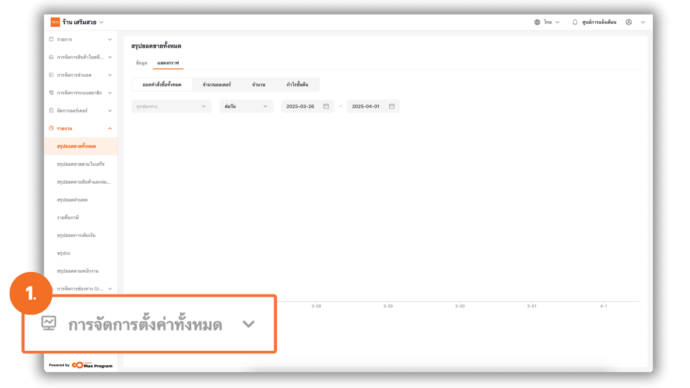
Task: Click the รายงาน clock icon in sidebar
Action: [51, 128]
